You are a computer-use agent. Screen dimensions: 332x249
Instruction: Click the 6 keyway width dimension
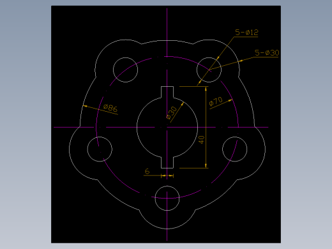(x=147, y=171)
